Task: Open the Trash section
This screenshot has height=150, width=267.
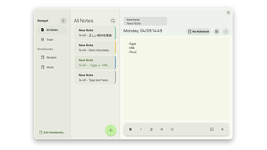Action: (x=50, y=40)
